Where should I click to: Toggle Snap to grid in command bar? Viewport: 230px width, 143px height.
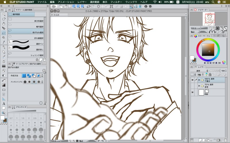coord(140,6)
